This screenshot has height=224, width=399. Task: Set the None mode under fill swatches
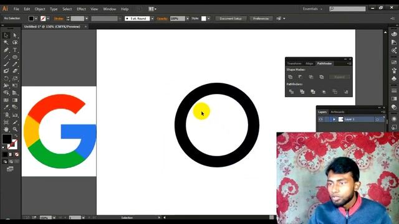tap(17, 154)
